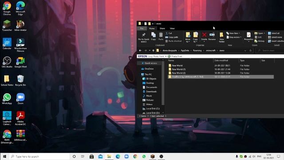Open Google Chrome desktop shortcut

[7, 8]
